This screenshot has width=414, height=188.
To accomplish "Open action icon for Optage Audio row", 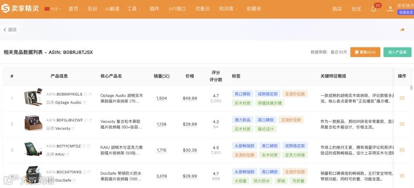I will click(x=402, y=98).
